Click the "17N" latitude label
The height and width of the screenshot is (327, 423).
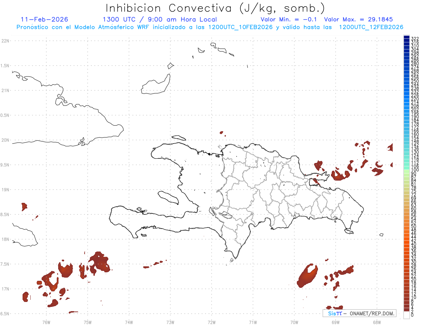[x=5, y=289]
